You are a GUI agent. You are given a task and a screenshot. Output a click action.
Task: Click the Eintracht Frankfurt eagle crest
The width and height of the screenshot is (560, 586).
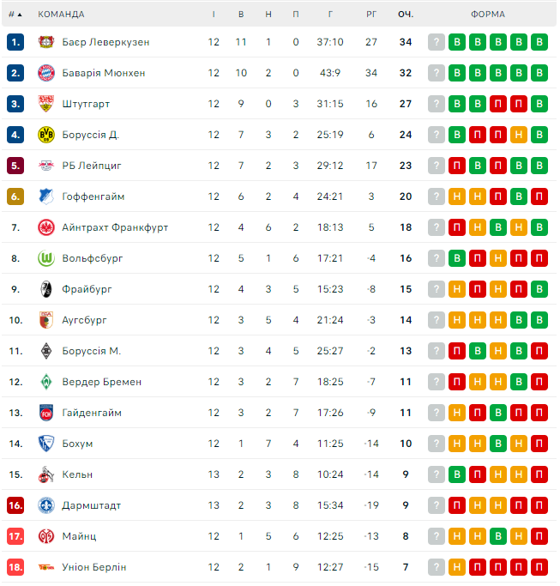(46, 227)
